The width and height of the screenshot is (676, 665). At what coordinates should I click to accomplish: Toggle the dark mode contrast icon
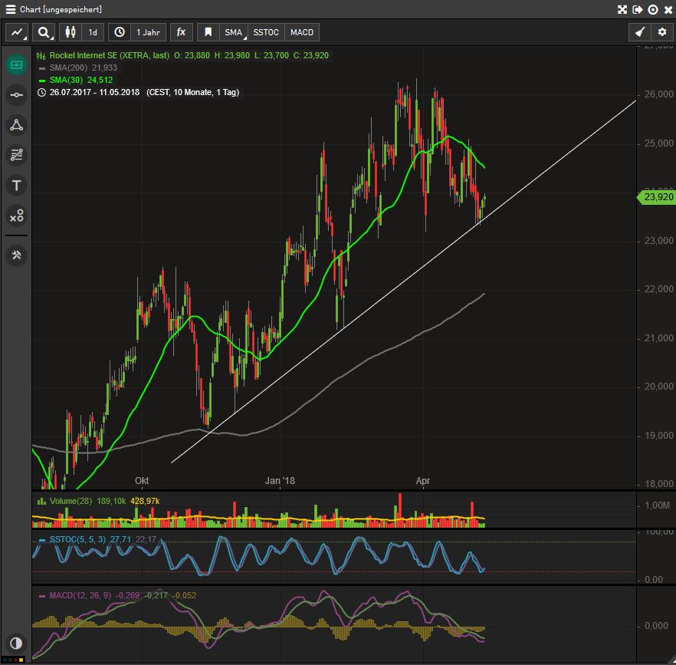point(16,644)
